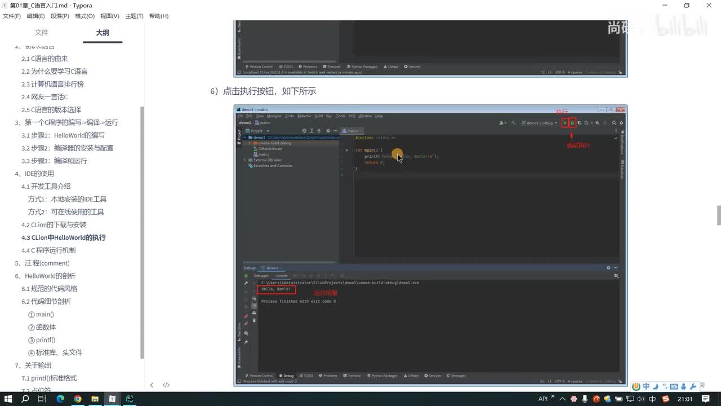Select outline entry ③ printf()
The width and height of the screenshot is (721, 406).
tap(42, 340)
